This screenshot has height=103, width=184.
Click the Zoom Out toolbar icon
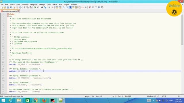(53, 7)
